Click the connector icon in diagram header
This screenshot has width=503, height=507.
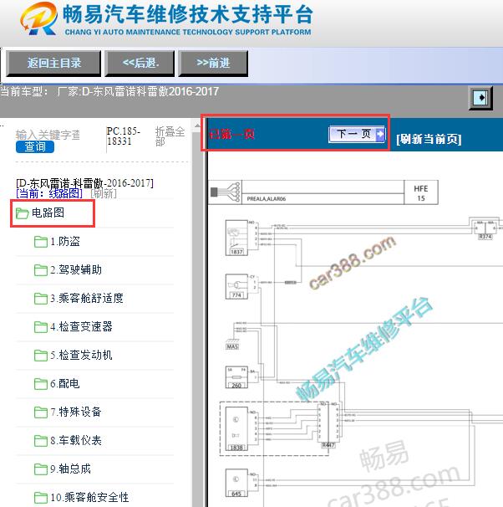tap(226, 192)
